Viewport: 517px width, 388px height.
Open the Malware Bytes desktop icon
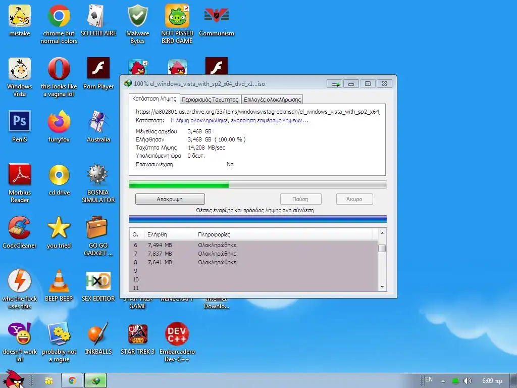[137, 24]
